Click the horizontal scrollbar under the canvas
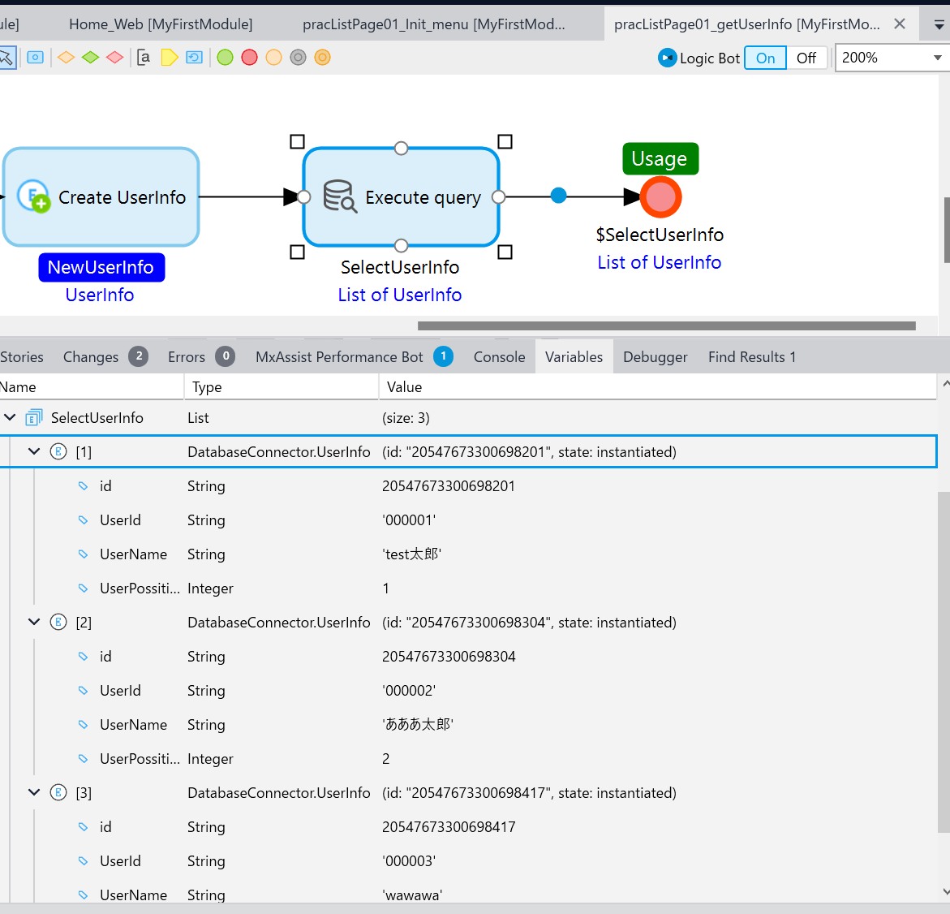 (x=665, y=326)
